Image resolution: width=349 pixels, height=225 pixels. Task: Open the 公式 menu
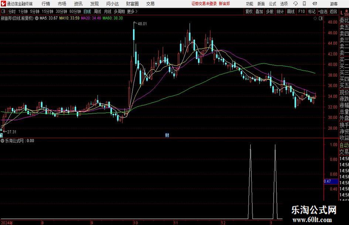click(x=273, y=4)
